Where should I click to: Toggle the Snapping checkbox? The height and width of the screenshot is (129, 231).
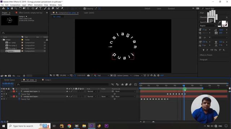coord(84,9)
